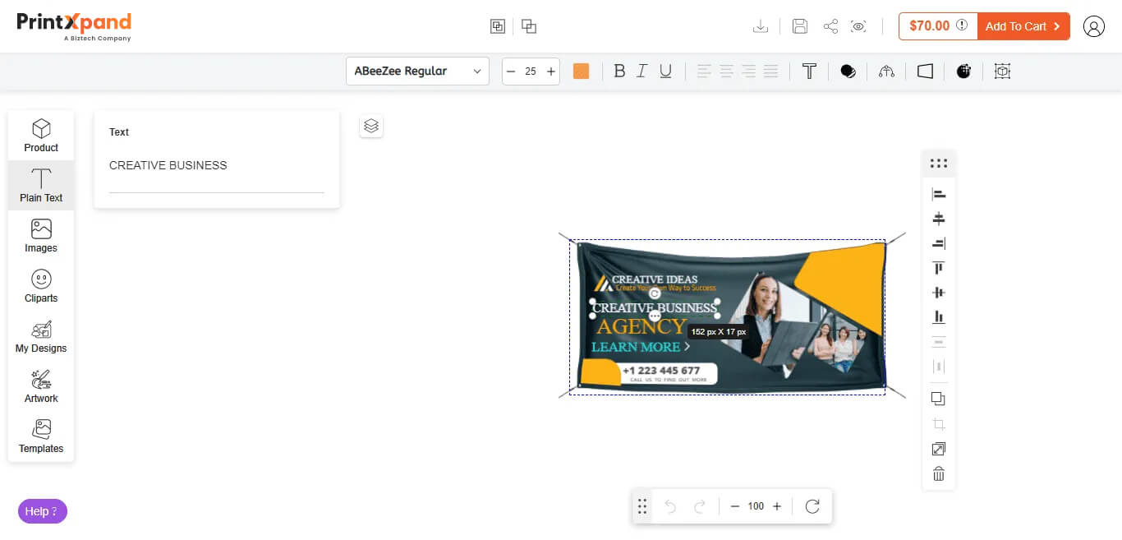
Task: Increase font size with plus button
Action: point(551,72)
